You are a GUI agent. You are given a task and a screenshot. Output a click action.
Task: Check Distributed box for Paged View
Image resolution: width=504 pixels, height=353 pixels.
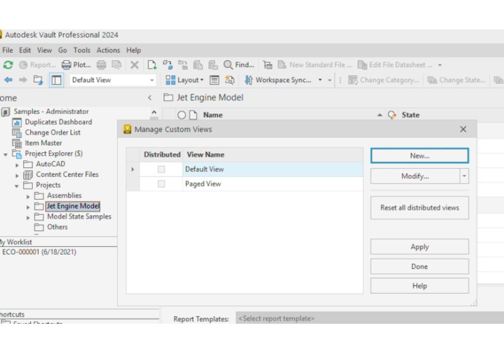pos(161,184)
